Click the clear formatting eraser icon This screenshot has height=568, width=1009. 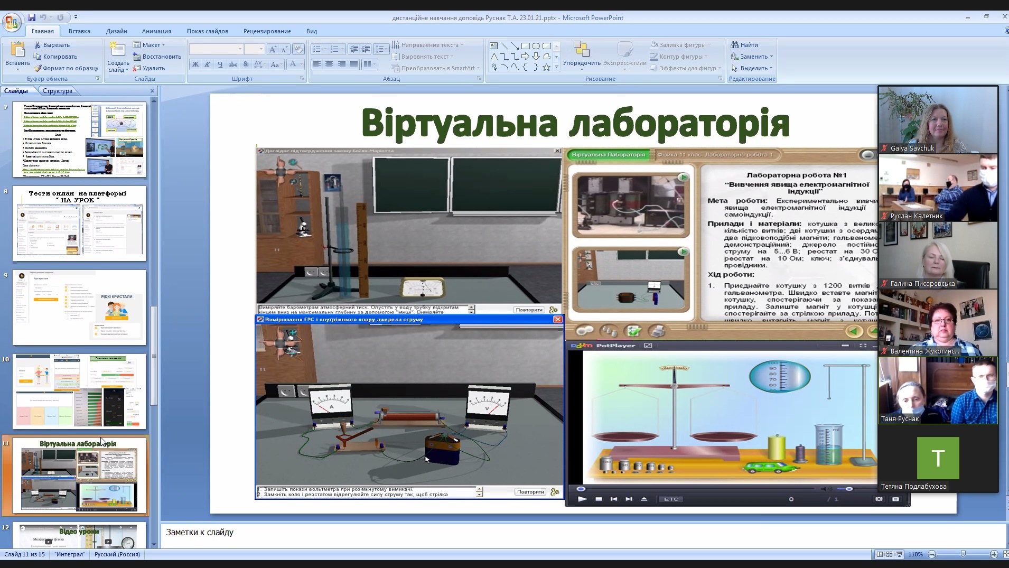click(x=298, y=49)
